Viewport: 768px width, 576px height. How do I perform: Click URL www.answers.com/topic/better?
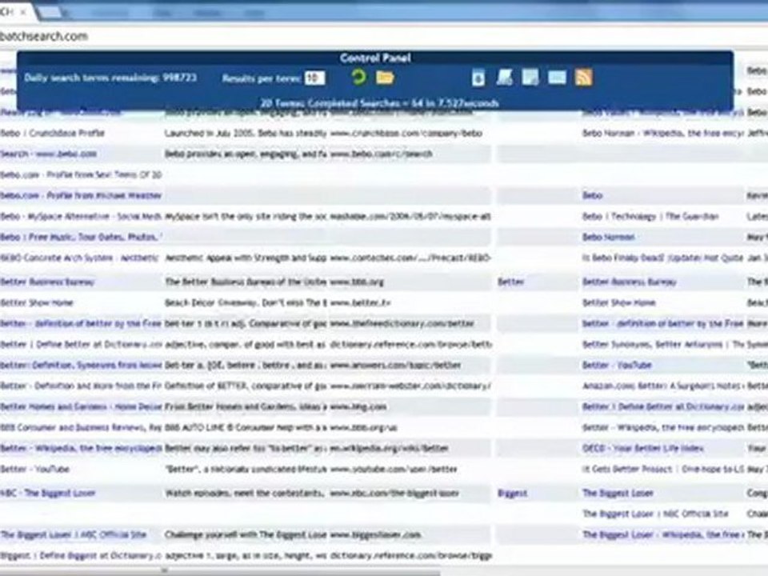(x=395, y=365)
